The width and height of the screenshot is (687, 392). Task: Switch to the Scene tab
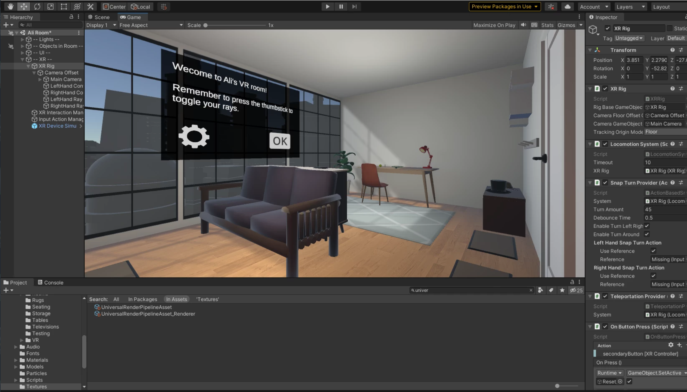(x=99, y=17)
